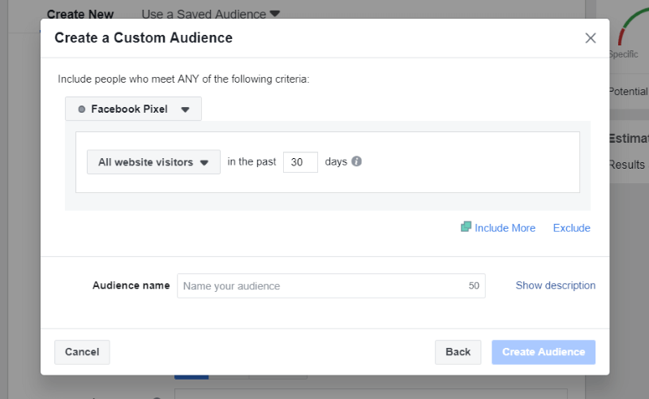Click the Show description link
The height and width of the screenshot is (399, 649).
(x=556, y=285)
